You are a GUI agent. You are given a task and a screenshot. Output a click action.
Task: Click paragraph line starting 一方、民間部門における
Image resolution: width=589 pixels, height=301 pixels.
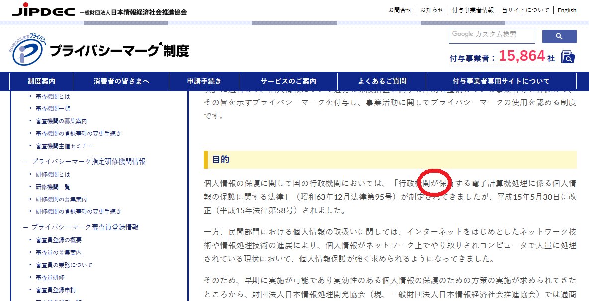click(390, 231)
